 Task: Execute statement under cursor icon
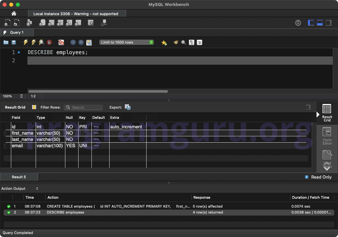(33, 42)
